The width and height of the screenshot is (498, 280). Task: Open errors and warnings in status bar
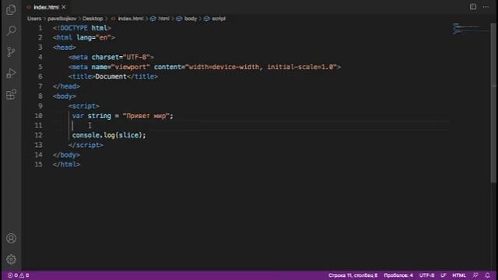click(x=19, y=275)
